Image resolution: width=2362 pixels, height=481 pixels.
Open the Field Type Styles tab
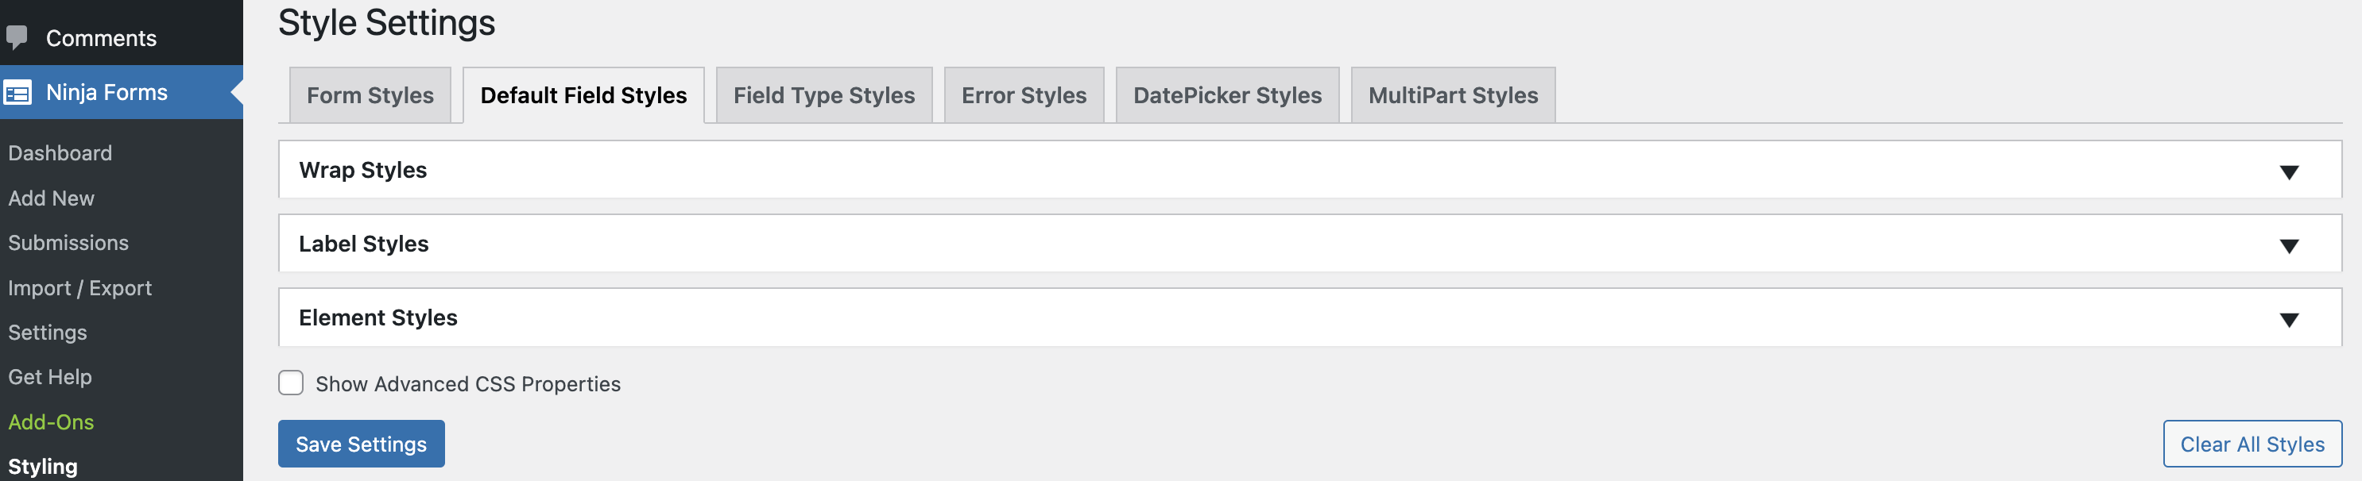[x=823, y=95]
